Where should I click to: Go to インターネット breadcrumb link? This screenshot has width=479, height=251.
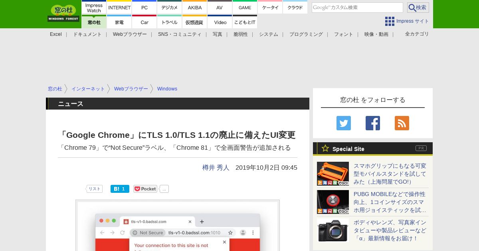[x=88, y=89]
